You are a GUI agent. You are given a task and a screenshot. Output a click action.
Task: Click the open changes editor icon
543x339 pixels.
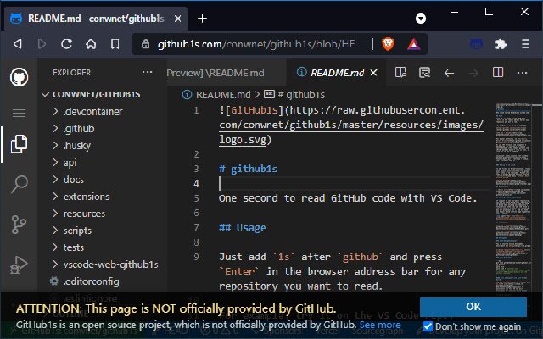(x=424, y=73)
